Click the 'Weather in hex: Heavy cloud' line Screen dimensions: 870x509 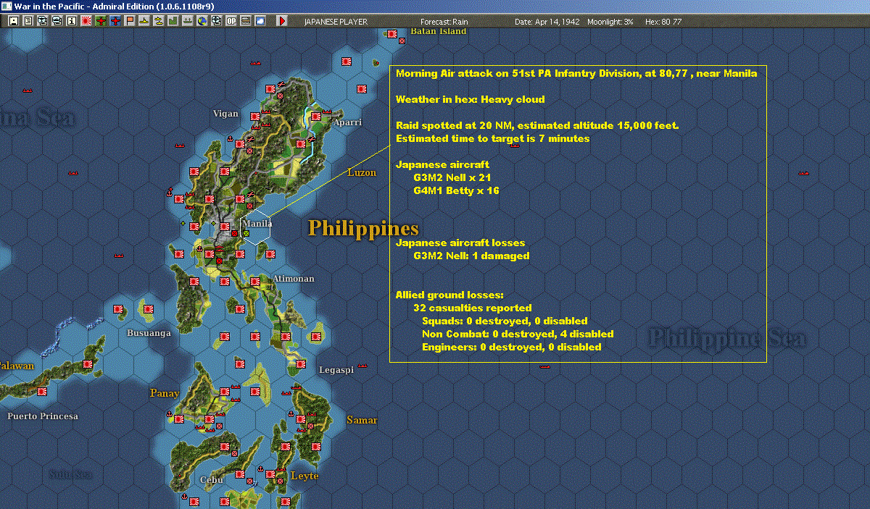(470, 99)
